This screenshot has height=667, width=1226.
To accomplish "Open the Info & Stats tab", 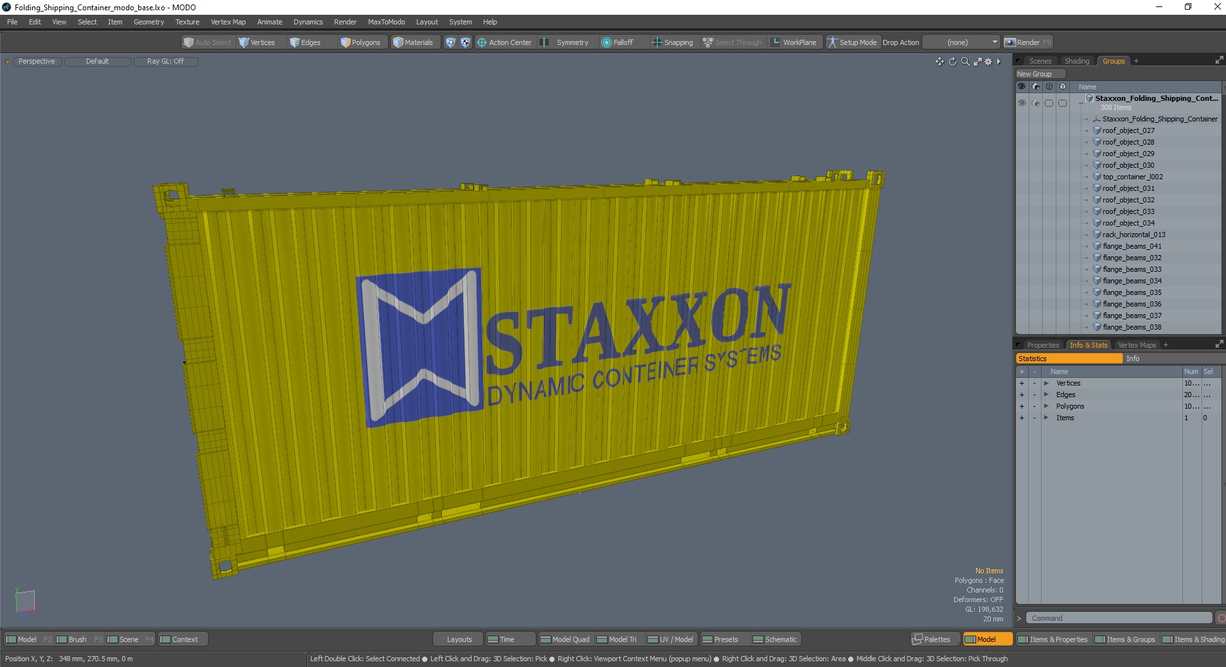I will click(x=1088, y=345).
